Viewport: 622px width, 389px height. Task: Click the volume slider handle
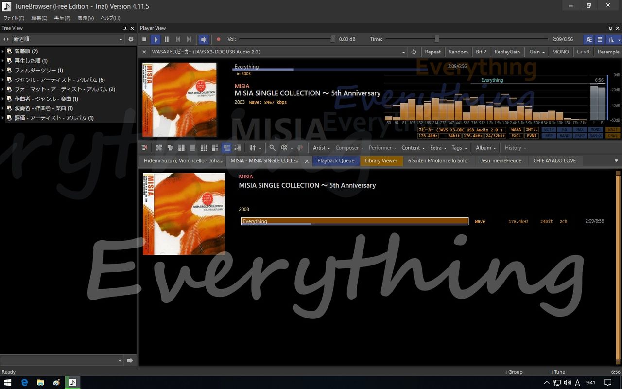point(332,39)
